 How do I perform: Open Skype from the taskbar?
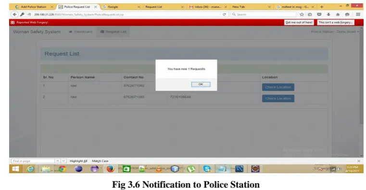coord(207,169)
